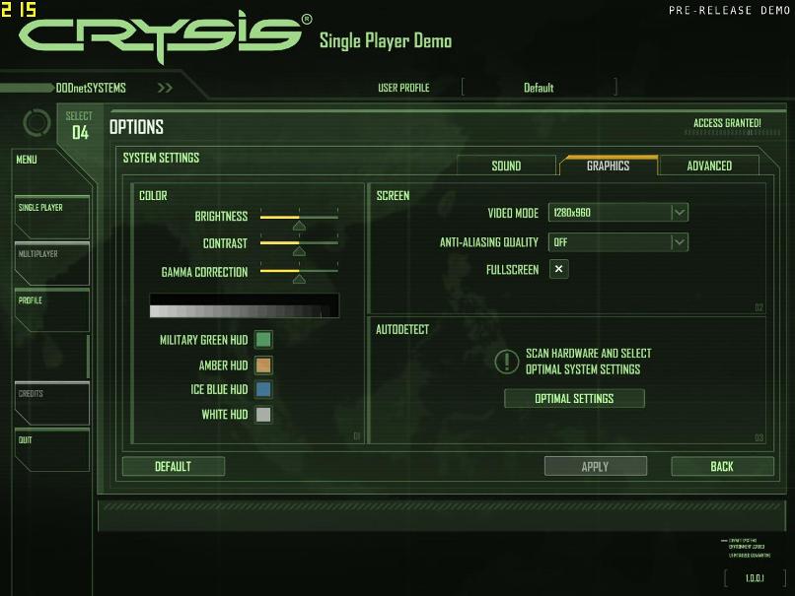Toggle the Fullscreen checkbox

pyautogui.click(x=558, y=269)
